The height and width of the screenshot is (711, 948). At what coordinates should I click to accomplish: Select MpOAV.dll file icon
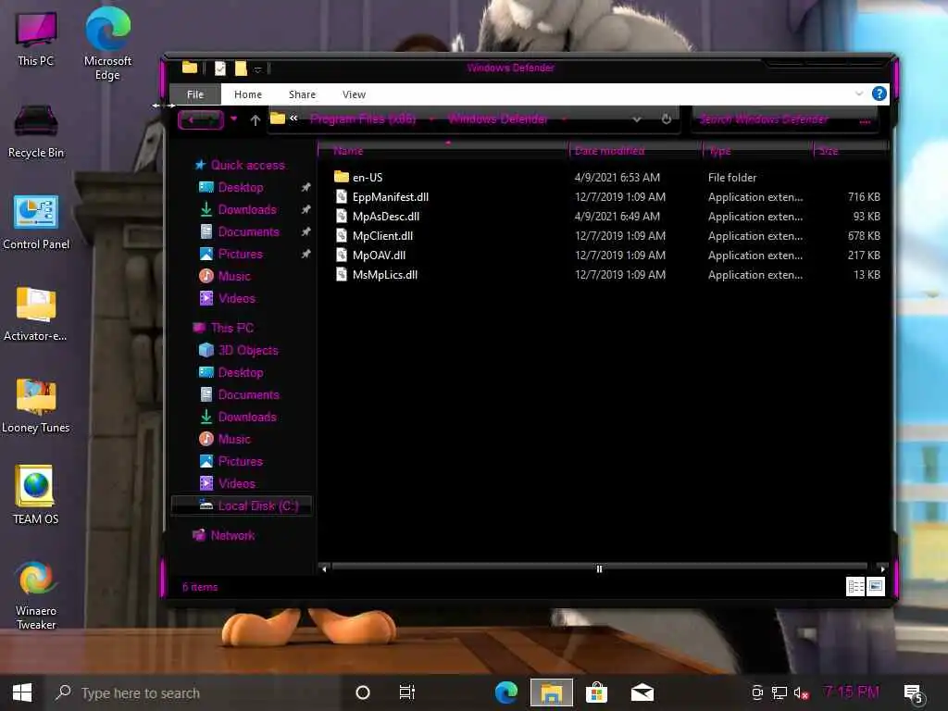pyautogui.click(x=342, y=255)
